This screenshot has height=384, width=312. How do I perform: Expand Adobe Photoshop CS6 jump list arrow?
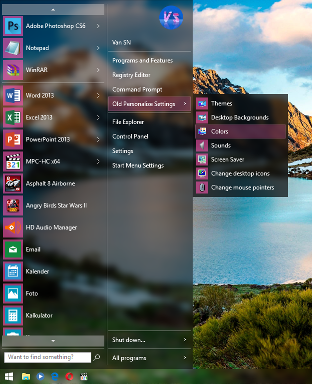click(x=98, y=26)
